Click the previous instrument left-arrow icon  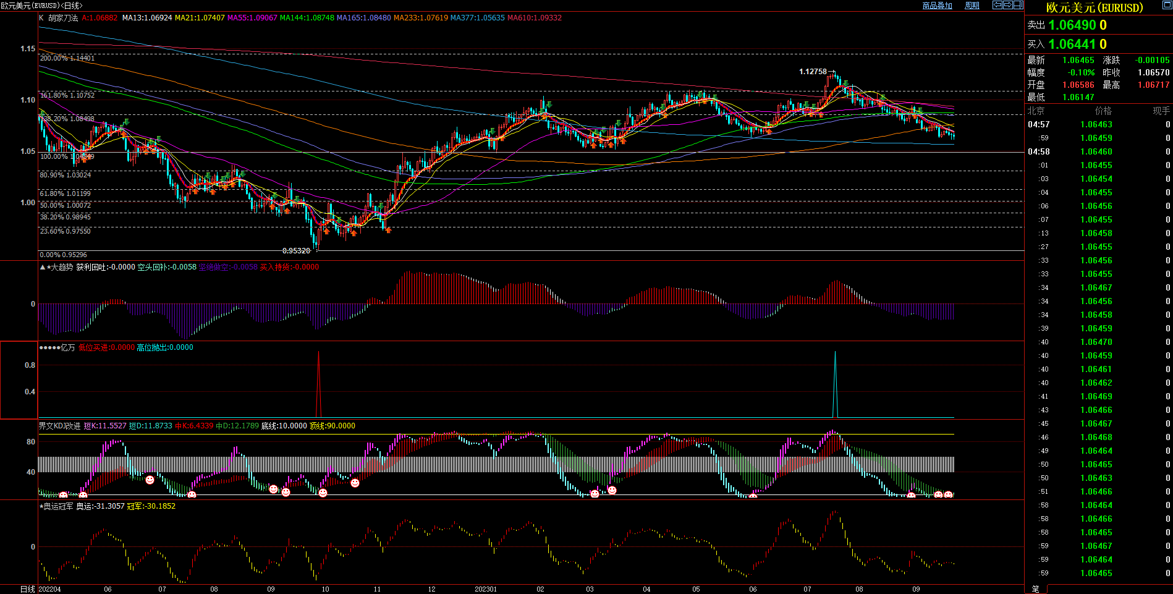[x=997, y=5]
